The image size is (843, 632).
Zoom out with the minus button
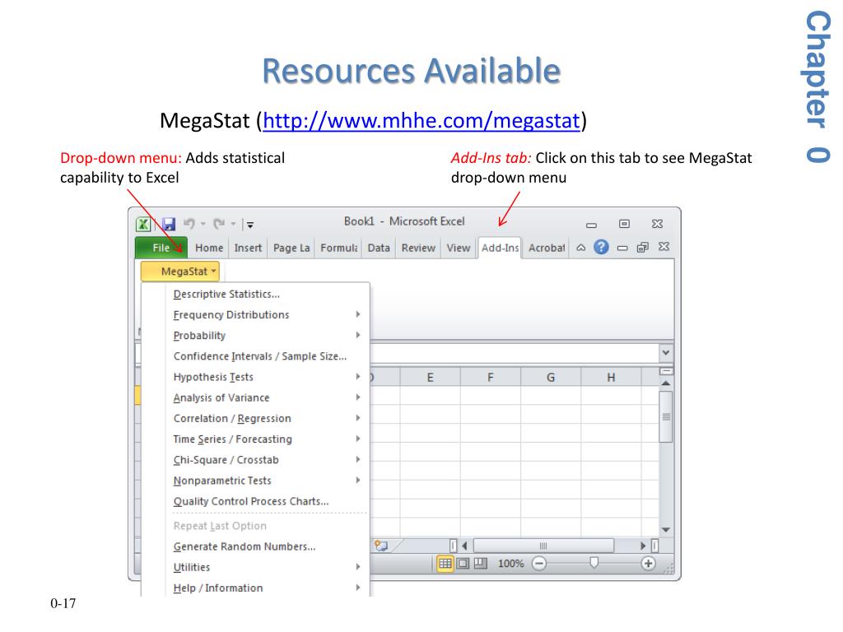(x=539, y=563)
